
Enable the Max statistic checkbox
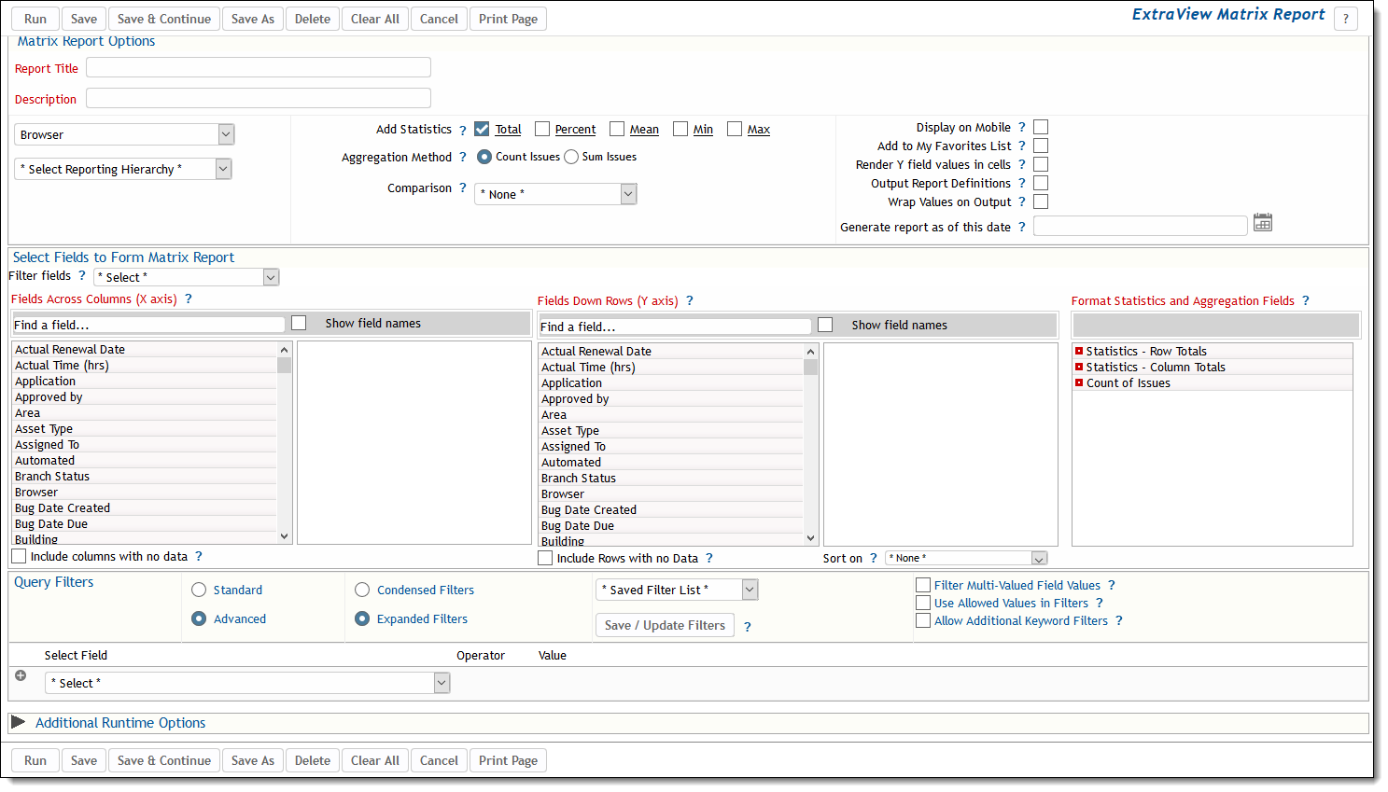tap(734, 129)
